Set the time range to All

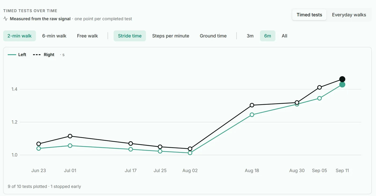(x=284, y=36)
